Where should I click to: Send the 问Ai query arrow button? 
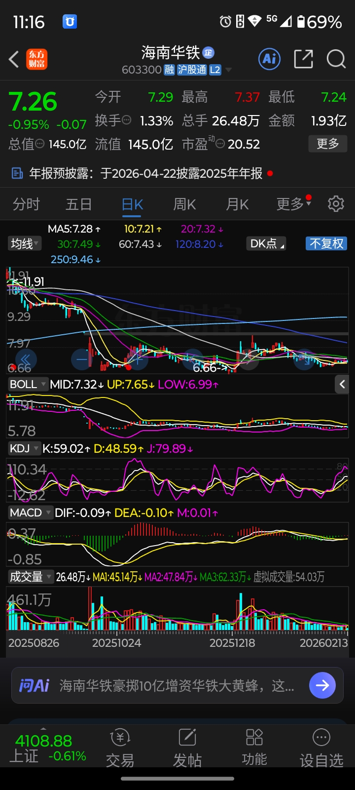tap(322, 685)
